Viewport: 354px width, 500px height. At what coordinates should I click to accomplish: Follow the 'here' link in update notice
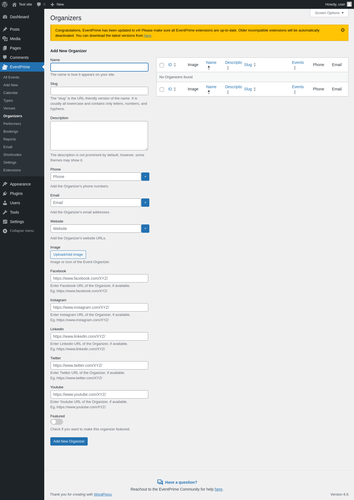(x=148, y=36)
